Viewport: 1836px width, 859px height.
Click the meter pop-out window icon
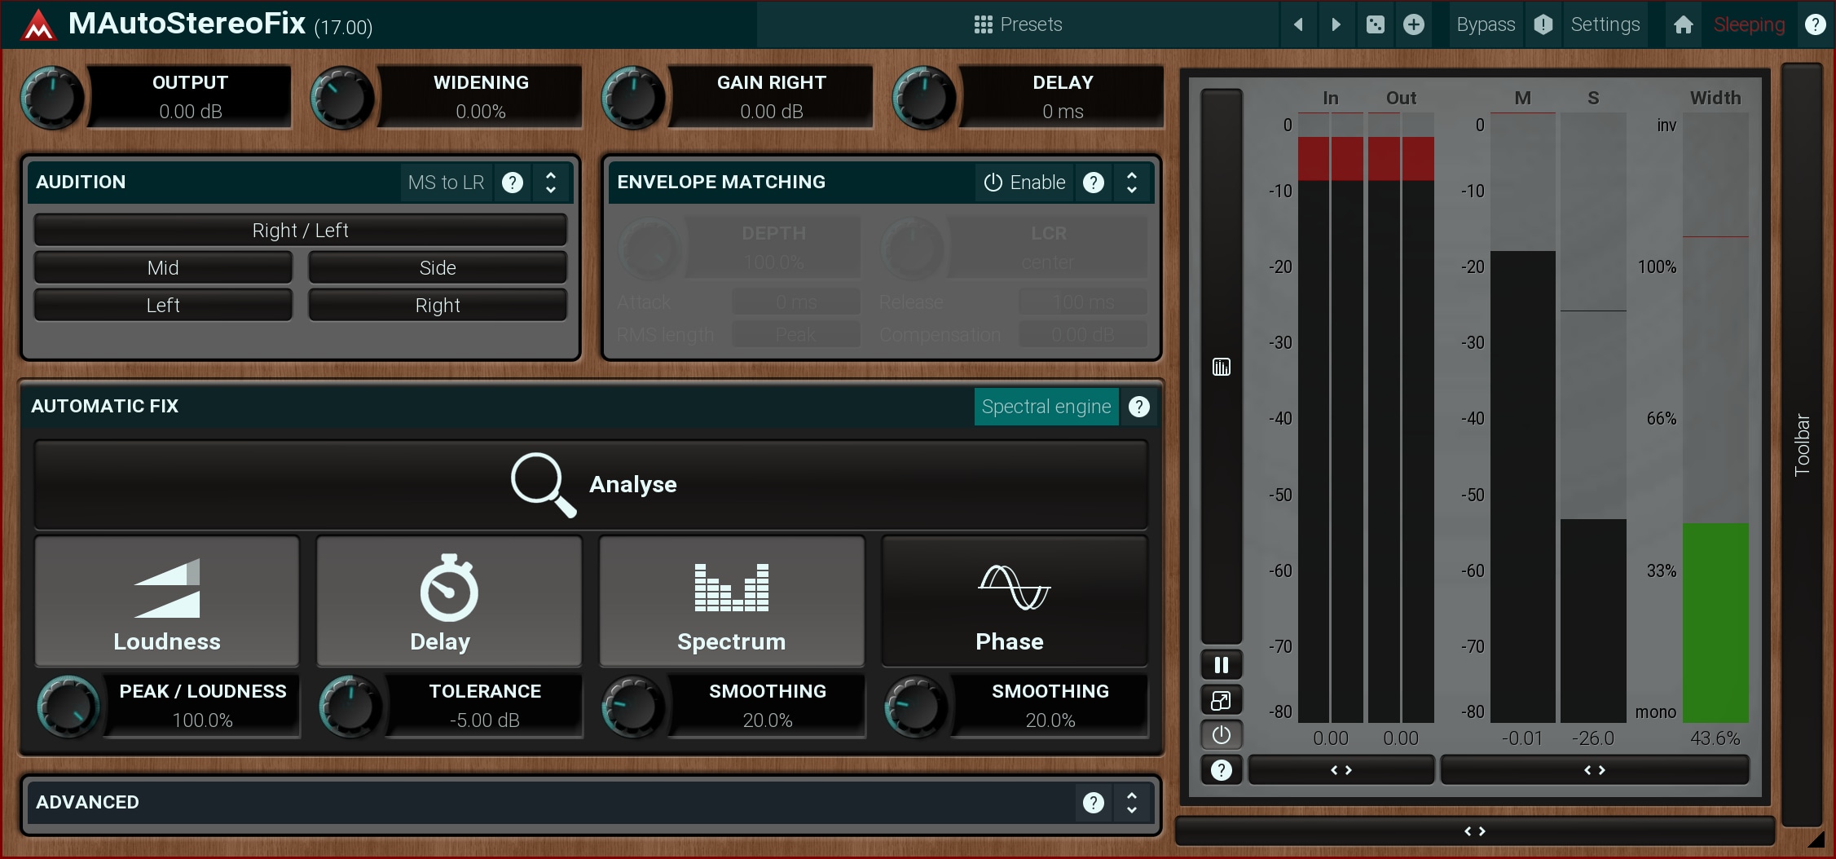click(x=1221, y=700)
